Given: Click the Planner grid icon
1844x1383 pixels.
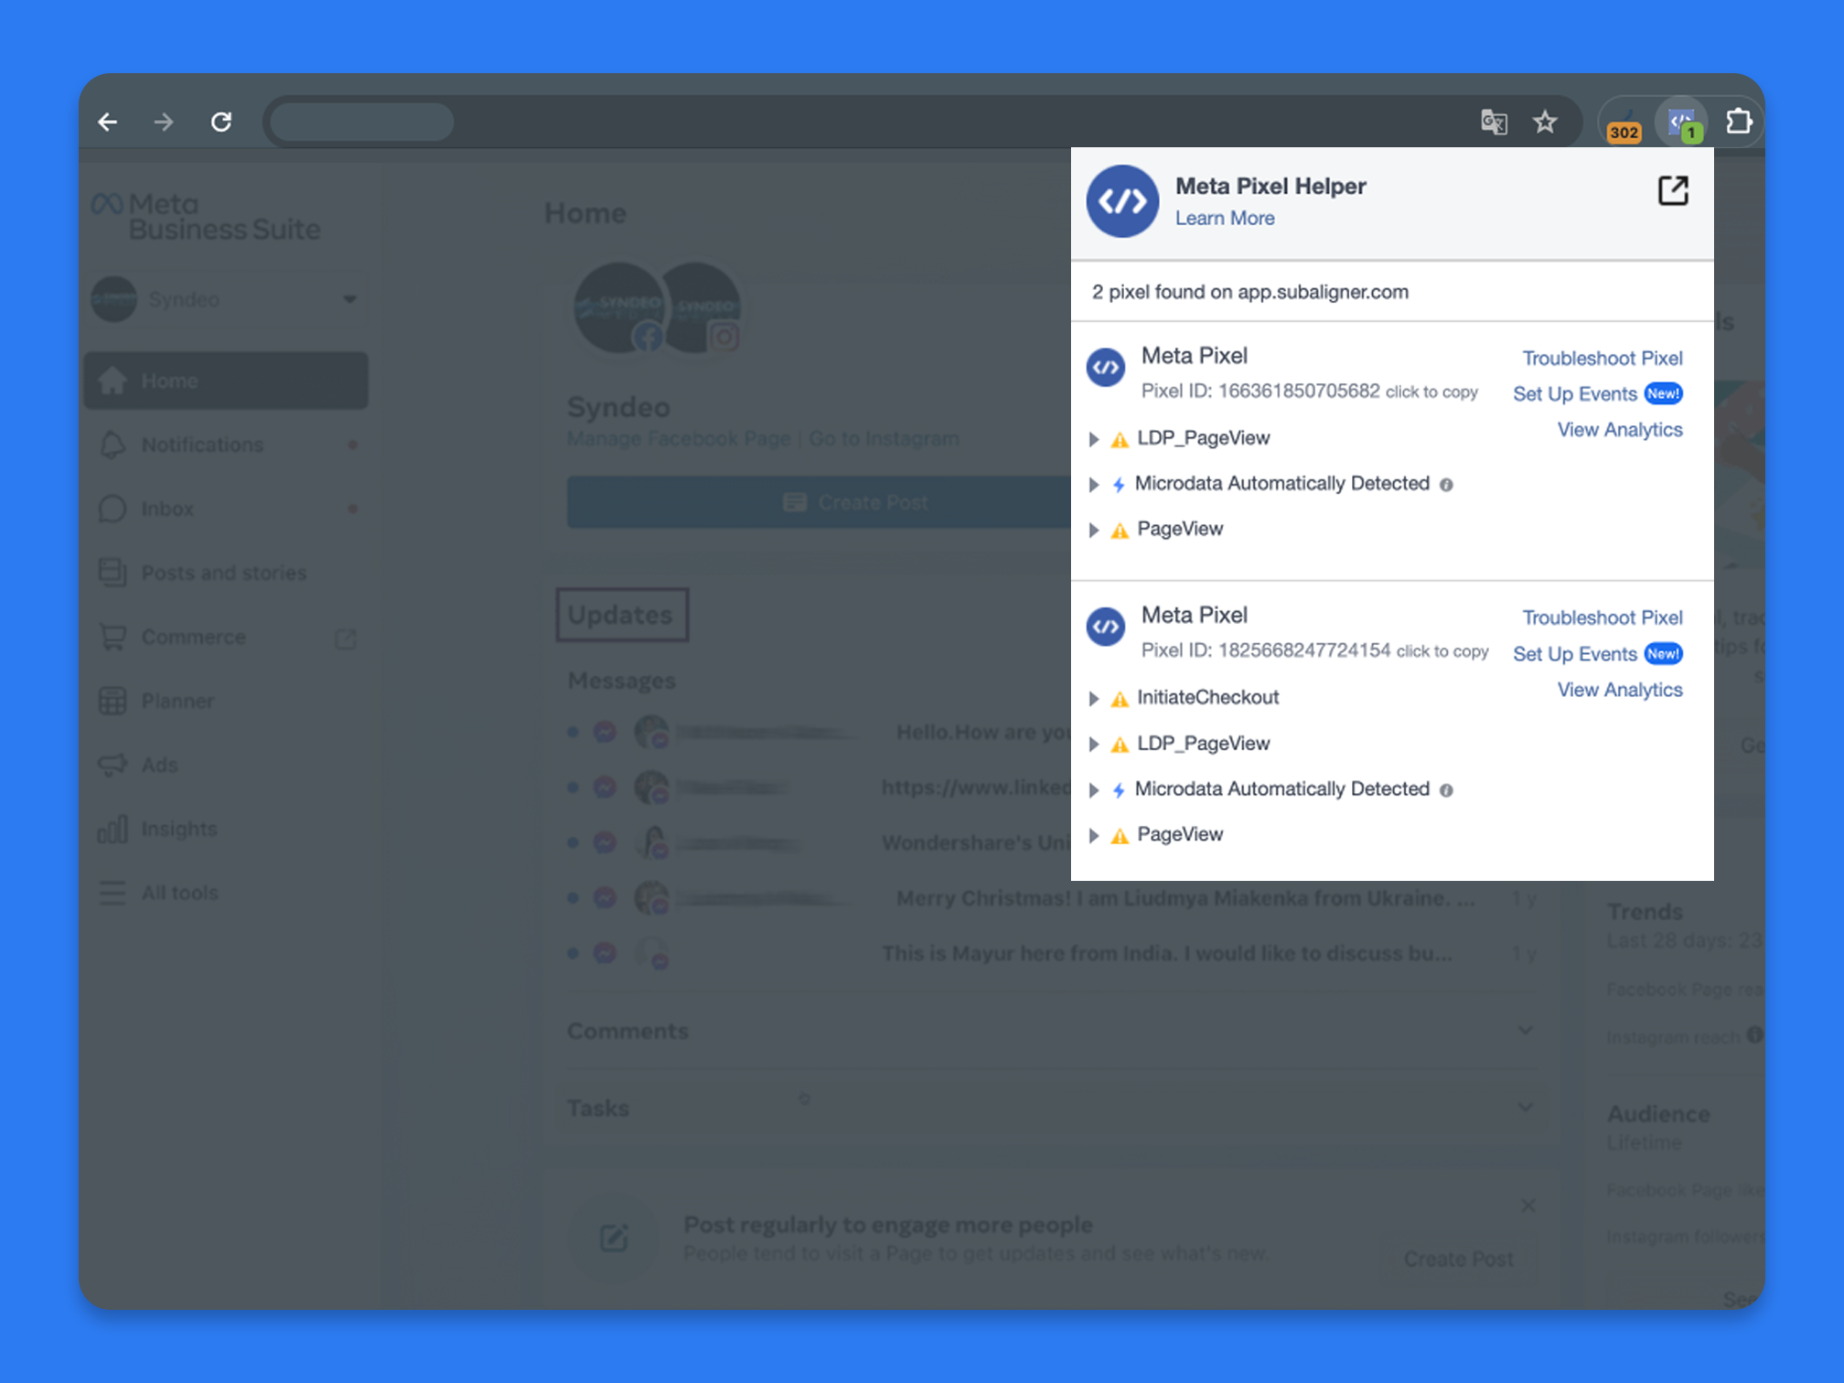Looking at the screenshot, I should [x=113, y=701].
